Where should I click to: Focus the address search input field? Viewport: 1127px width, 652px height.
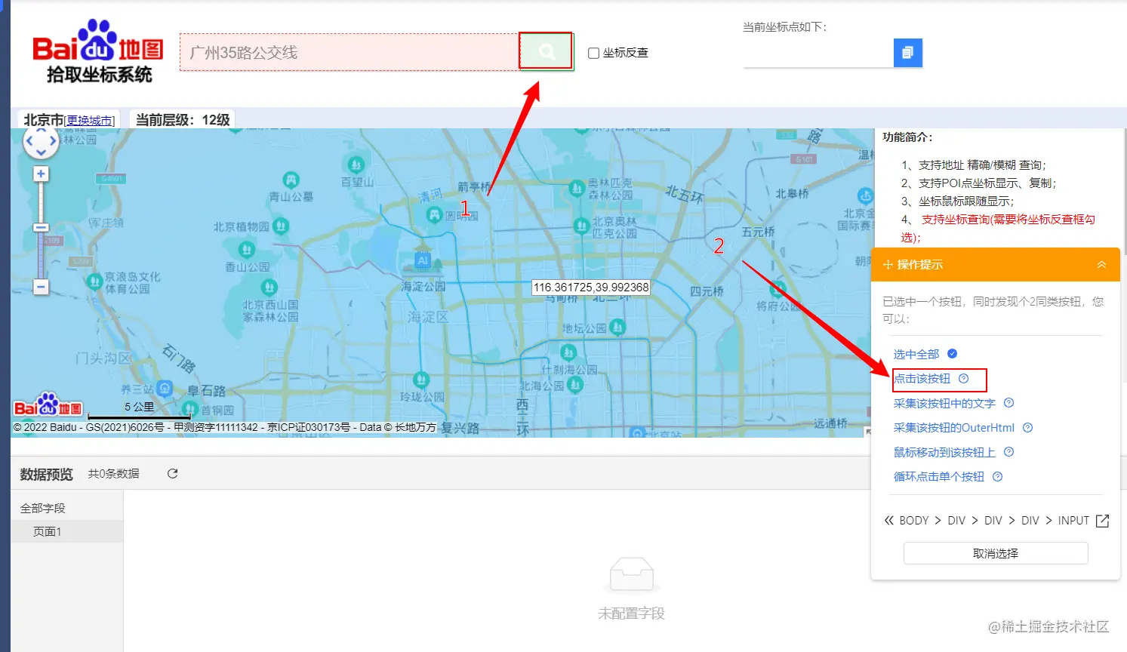tap(349, 52)
